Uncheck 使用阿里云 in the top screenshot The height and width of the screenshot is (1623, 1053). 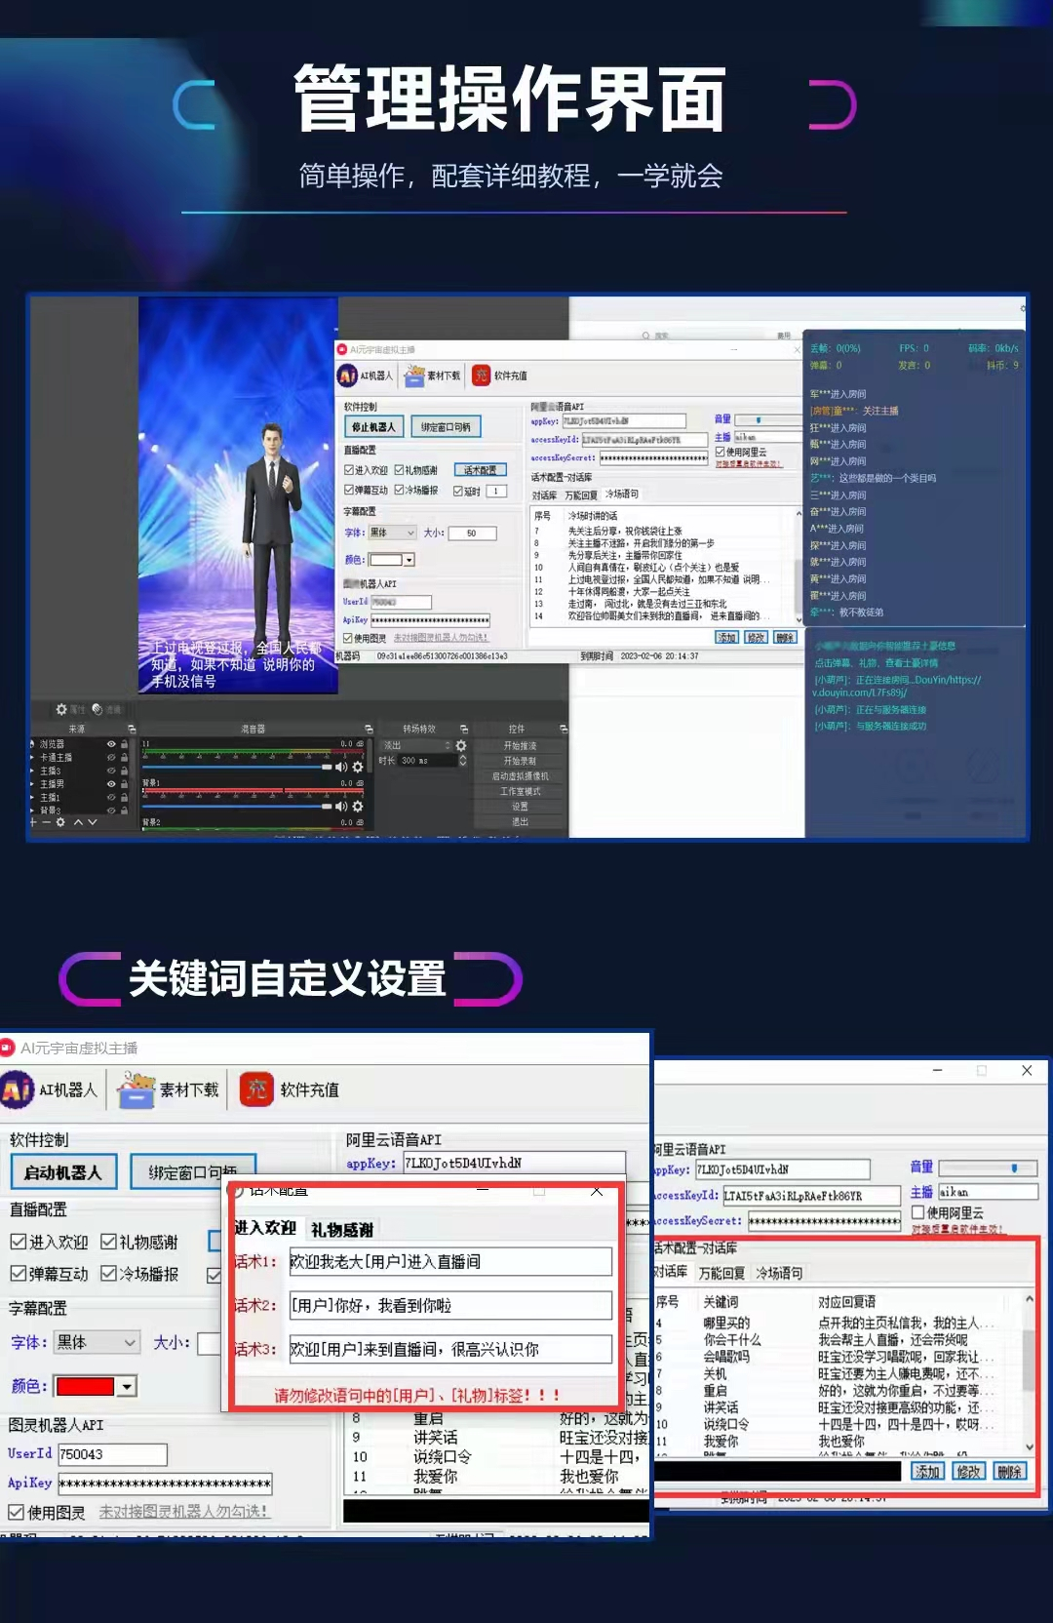[x=721, y=452]
